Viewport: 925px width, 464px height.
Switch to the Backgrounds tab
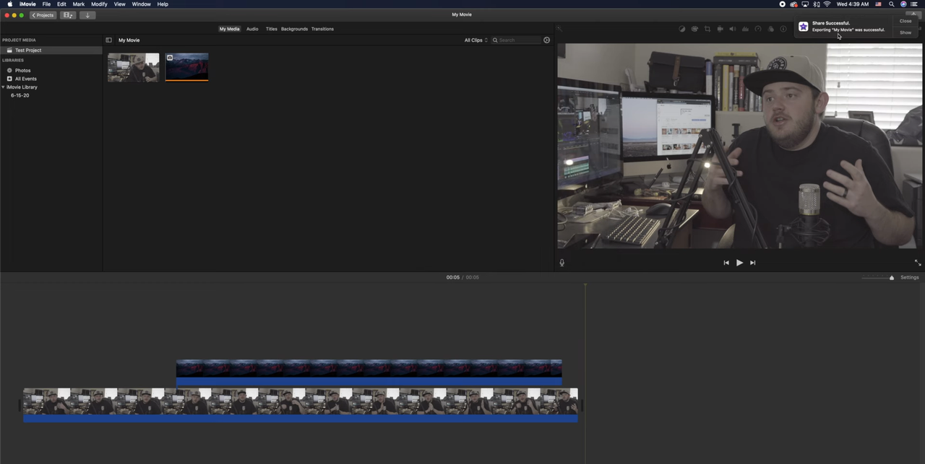(x=294, y=29)
